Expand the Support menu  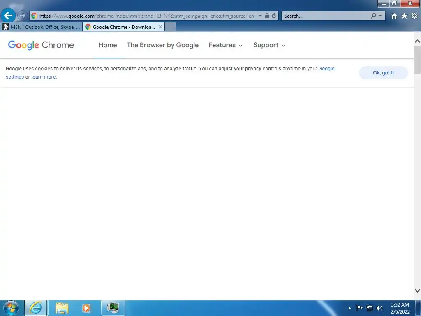[x=269, y=45]
